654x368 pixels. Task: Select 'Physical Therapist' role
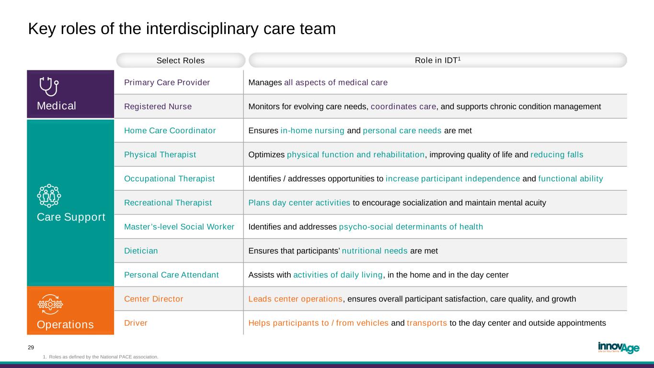(160, 154)
